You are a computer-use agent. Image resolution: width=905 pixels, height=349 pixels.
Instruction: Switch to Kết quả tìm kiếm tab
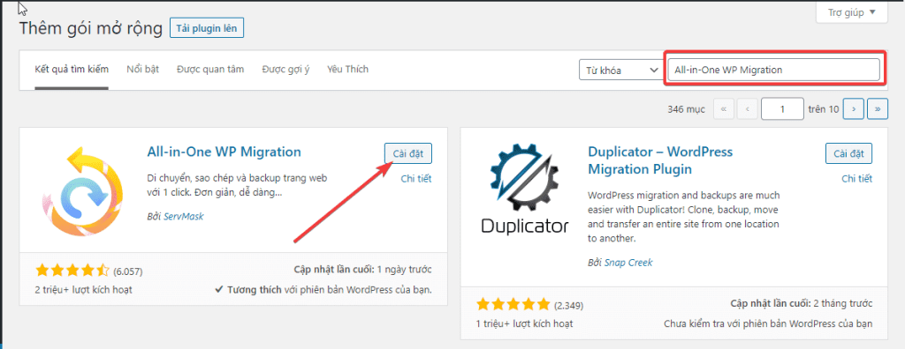click(72, 70)
